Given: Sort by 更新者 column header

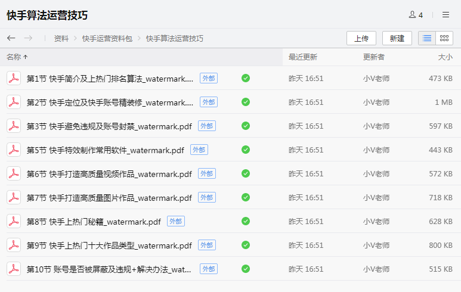Looking at the screenshot, I should 374,57.
